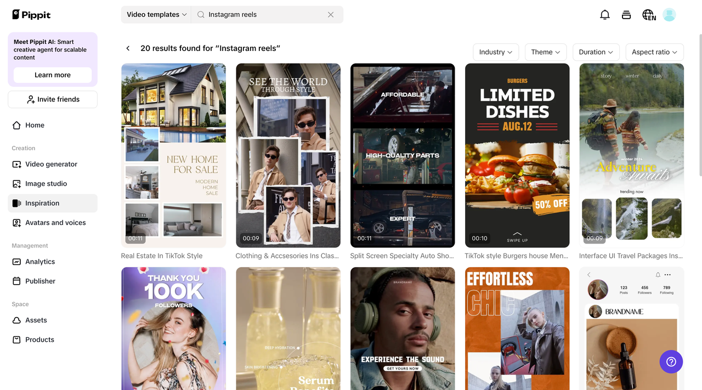702x390 pixels.
Task: Change language via globe EN icon
Action: point(649,15)
